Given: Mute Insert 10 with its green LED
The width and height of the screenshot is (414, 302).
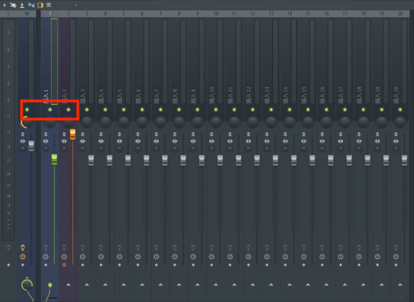Looking at the screenshot, I should (216, 110).
